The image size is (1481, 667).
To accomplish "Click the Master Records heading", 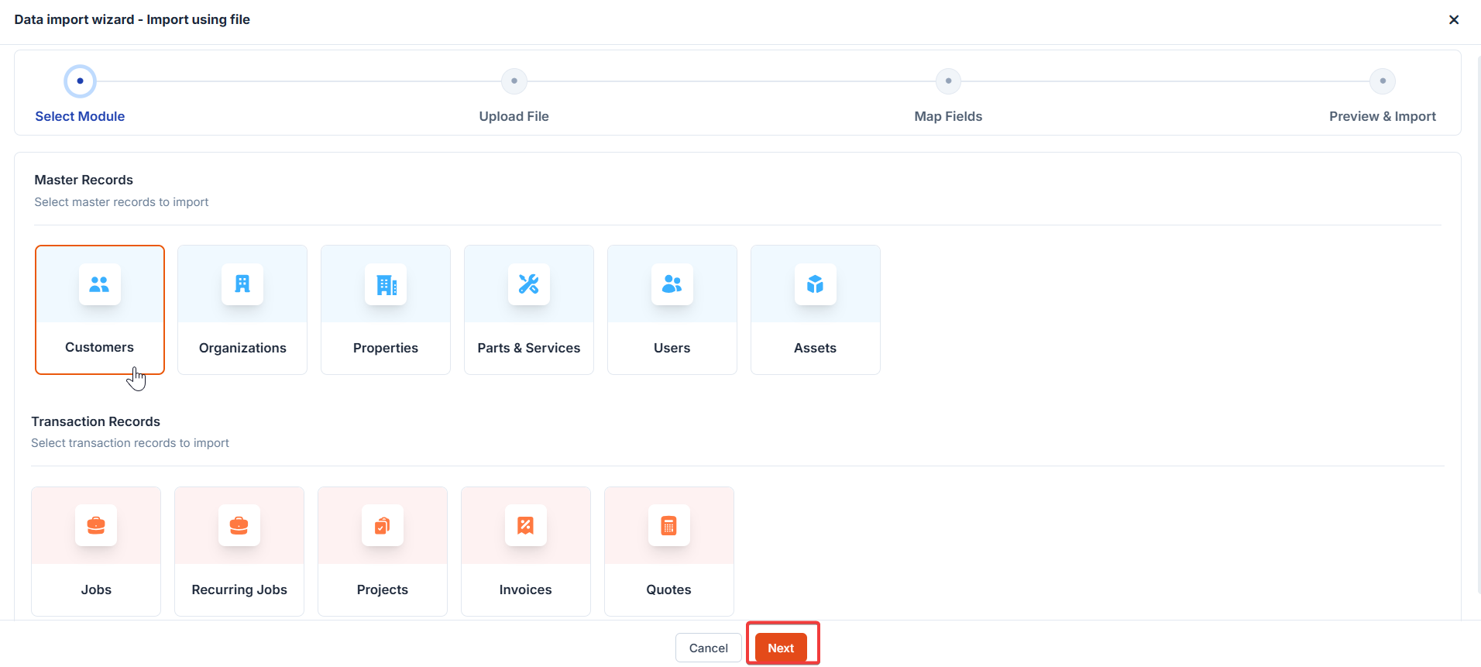I will click(84, 180).
